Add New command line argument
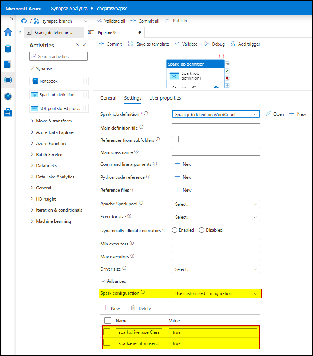The width and height of the screenshot is (313, 356). (183, 164)
